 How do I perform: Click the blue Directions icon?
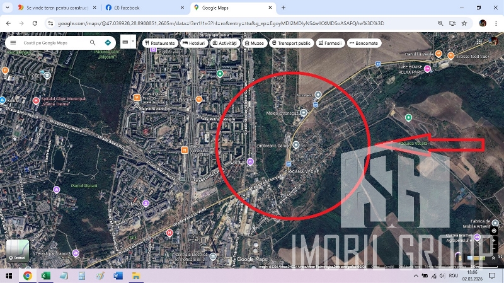point(108,42)
